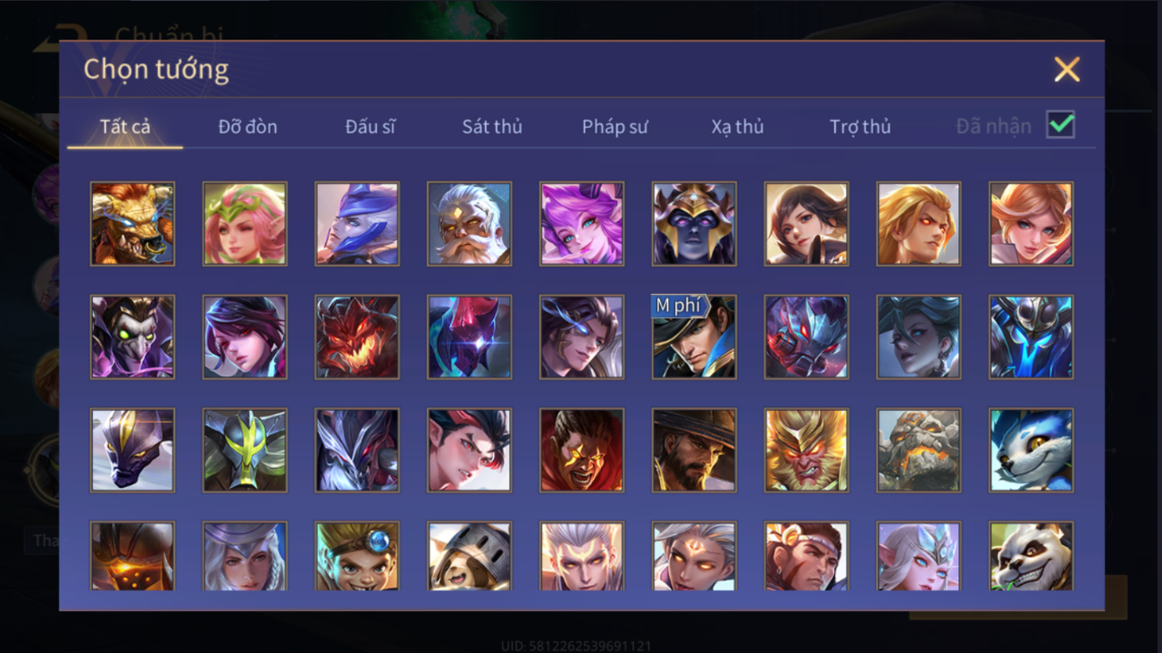Choose the white-bearded old man hero
The image size is (1162, 653).
470,224
